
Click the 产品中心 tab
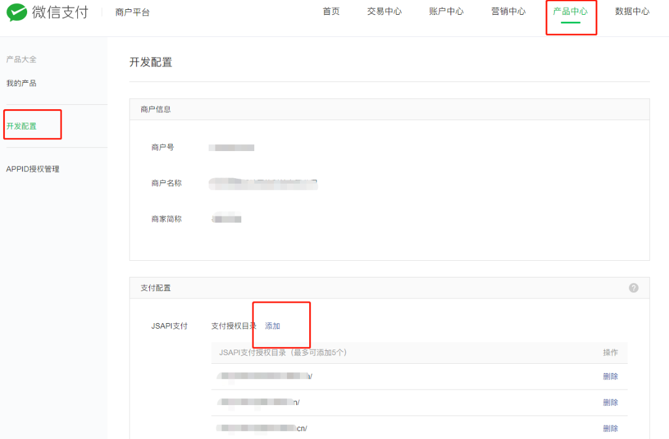click(570, 12)
